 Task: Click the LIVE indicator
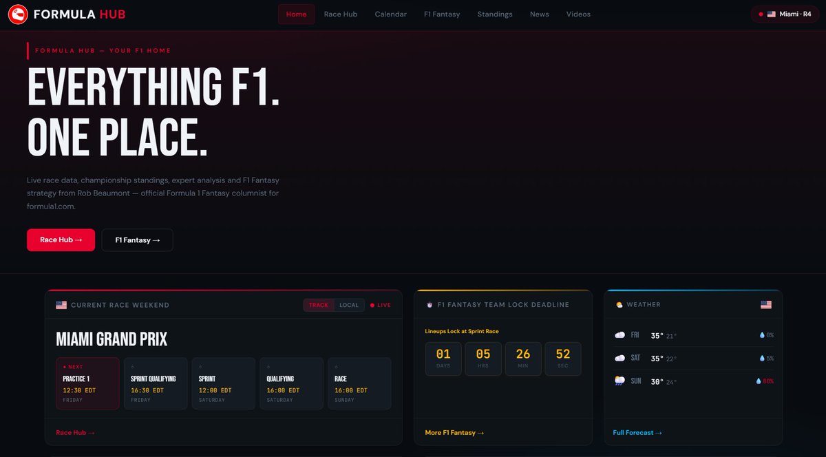[x=381, y=305]
